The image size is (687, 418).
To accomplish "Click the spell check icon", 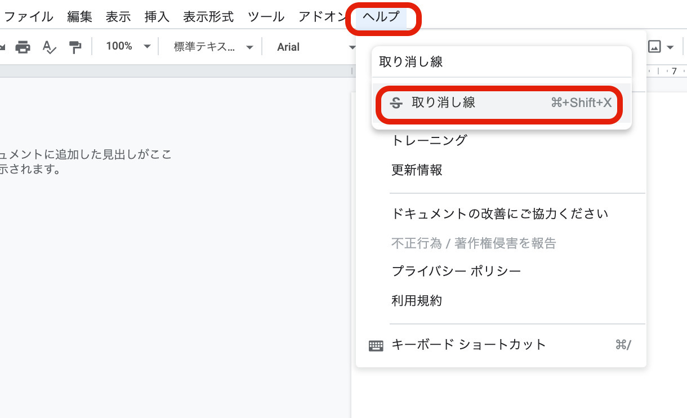I will click(x=50, y=47).
